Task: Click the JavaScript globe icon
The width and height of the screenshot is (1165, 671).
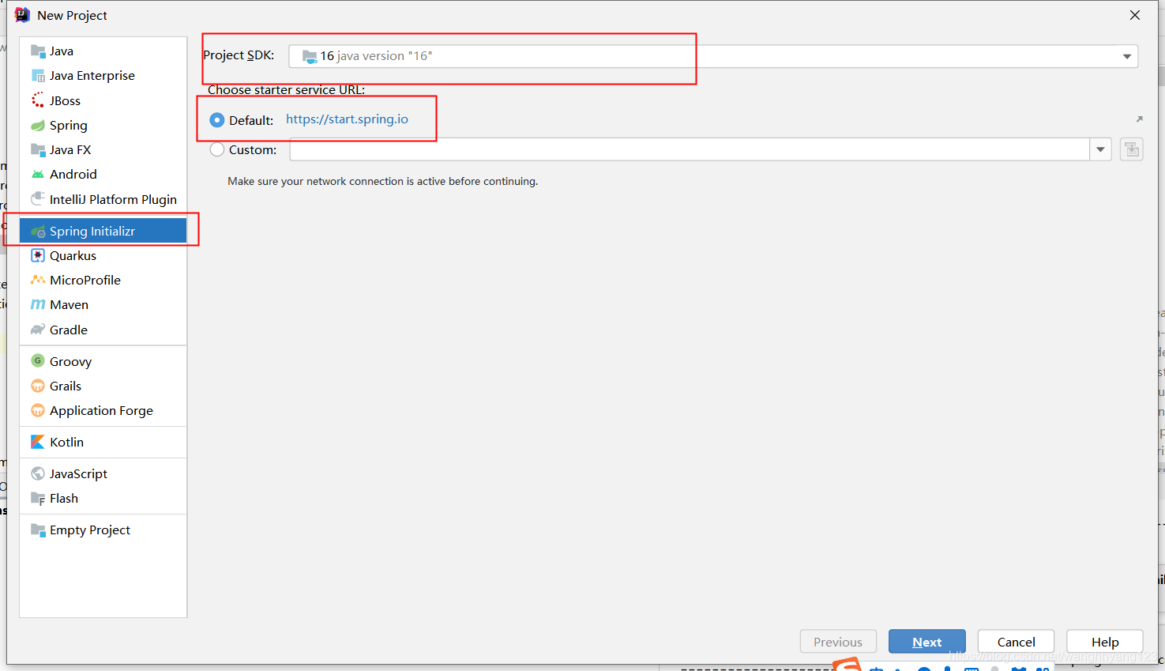Action: (x=38, y=474)
